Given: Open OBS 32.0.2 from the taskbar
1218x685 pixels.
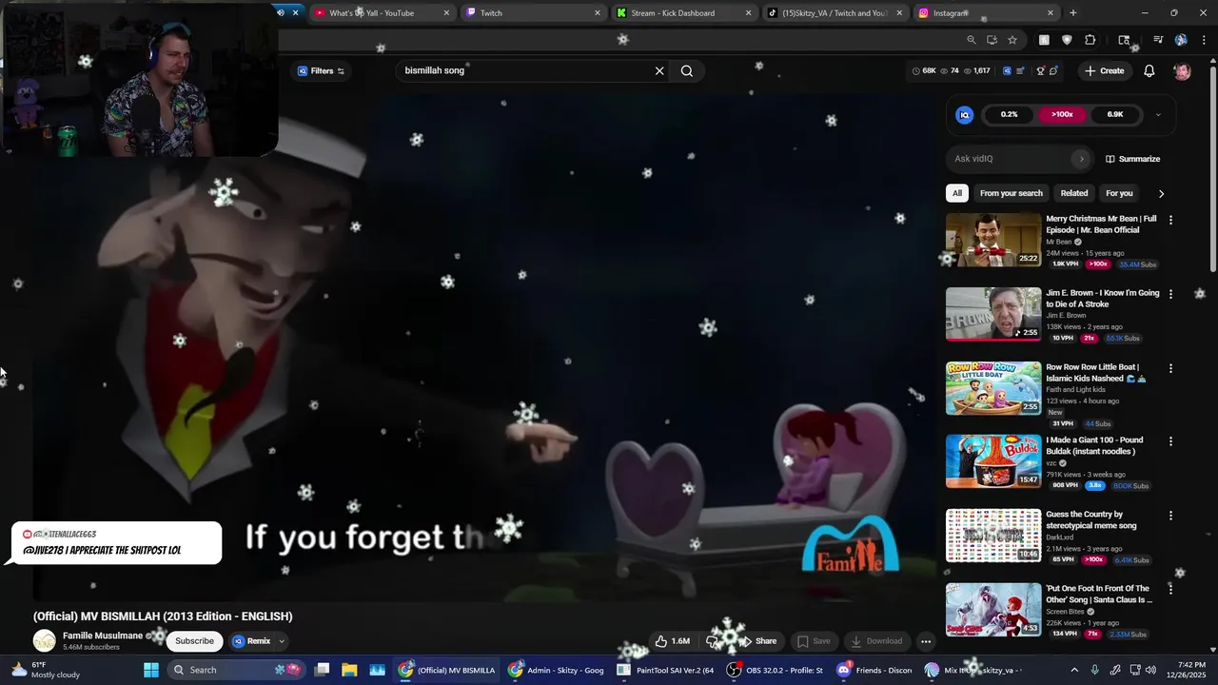Looking at the screenshot, I should click(775, 670).
